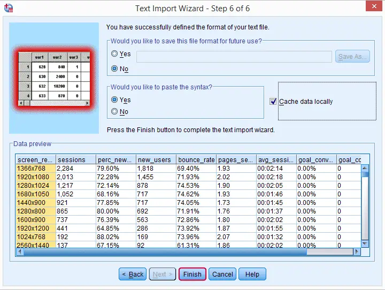
Task: Click new_users value 563
Action: tap(156, 220)
